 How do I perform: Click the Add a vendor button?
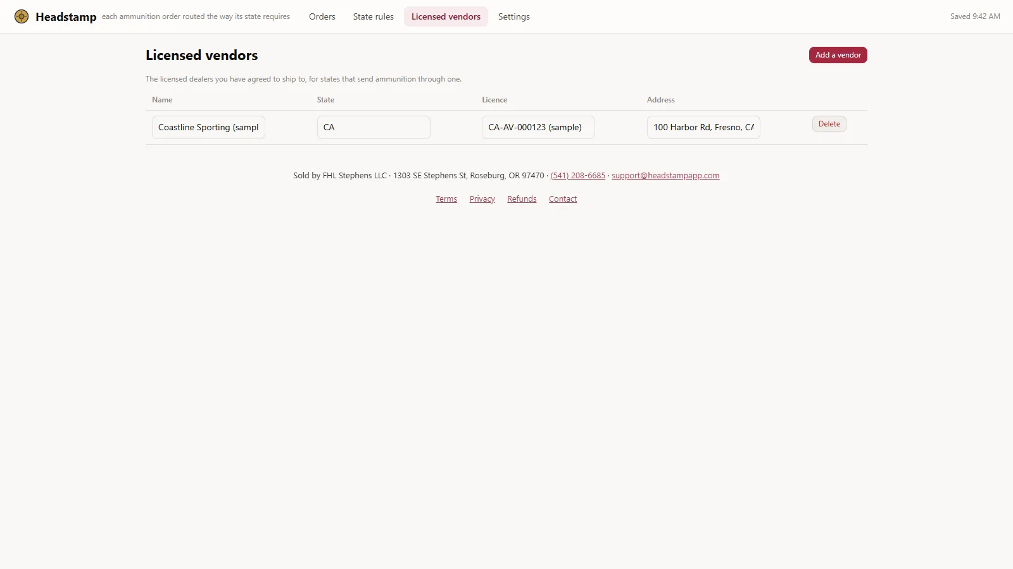pos(838,55)
